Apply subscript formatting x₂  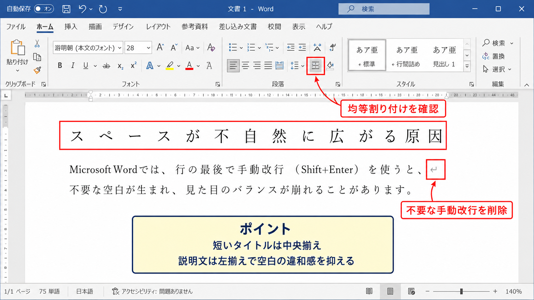coord(120,66)
